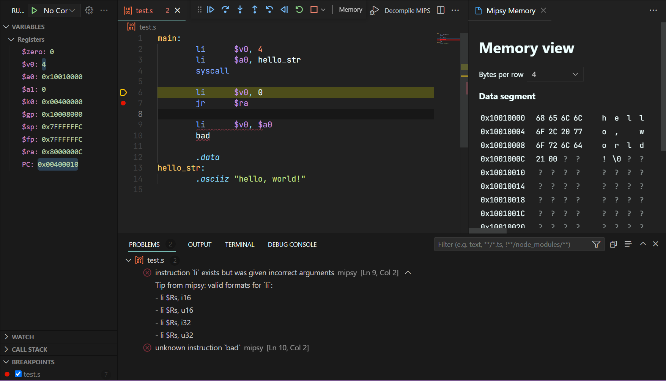Close the Mipsy Memory tab
Viewport: 666px width, 381px height.
(x=543, y=11)
